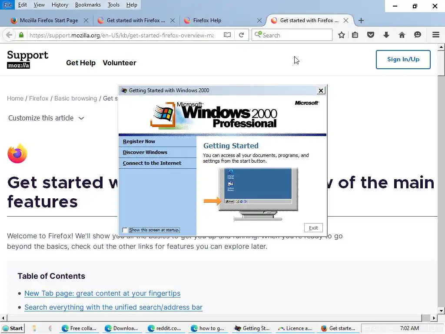Open the Windows Start button

(13, 328)
